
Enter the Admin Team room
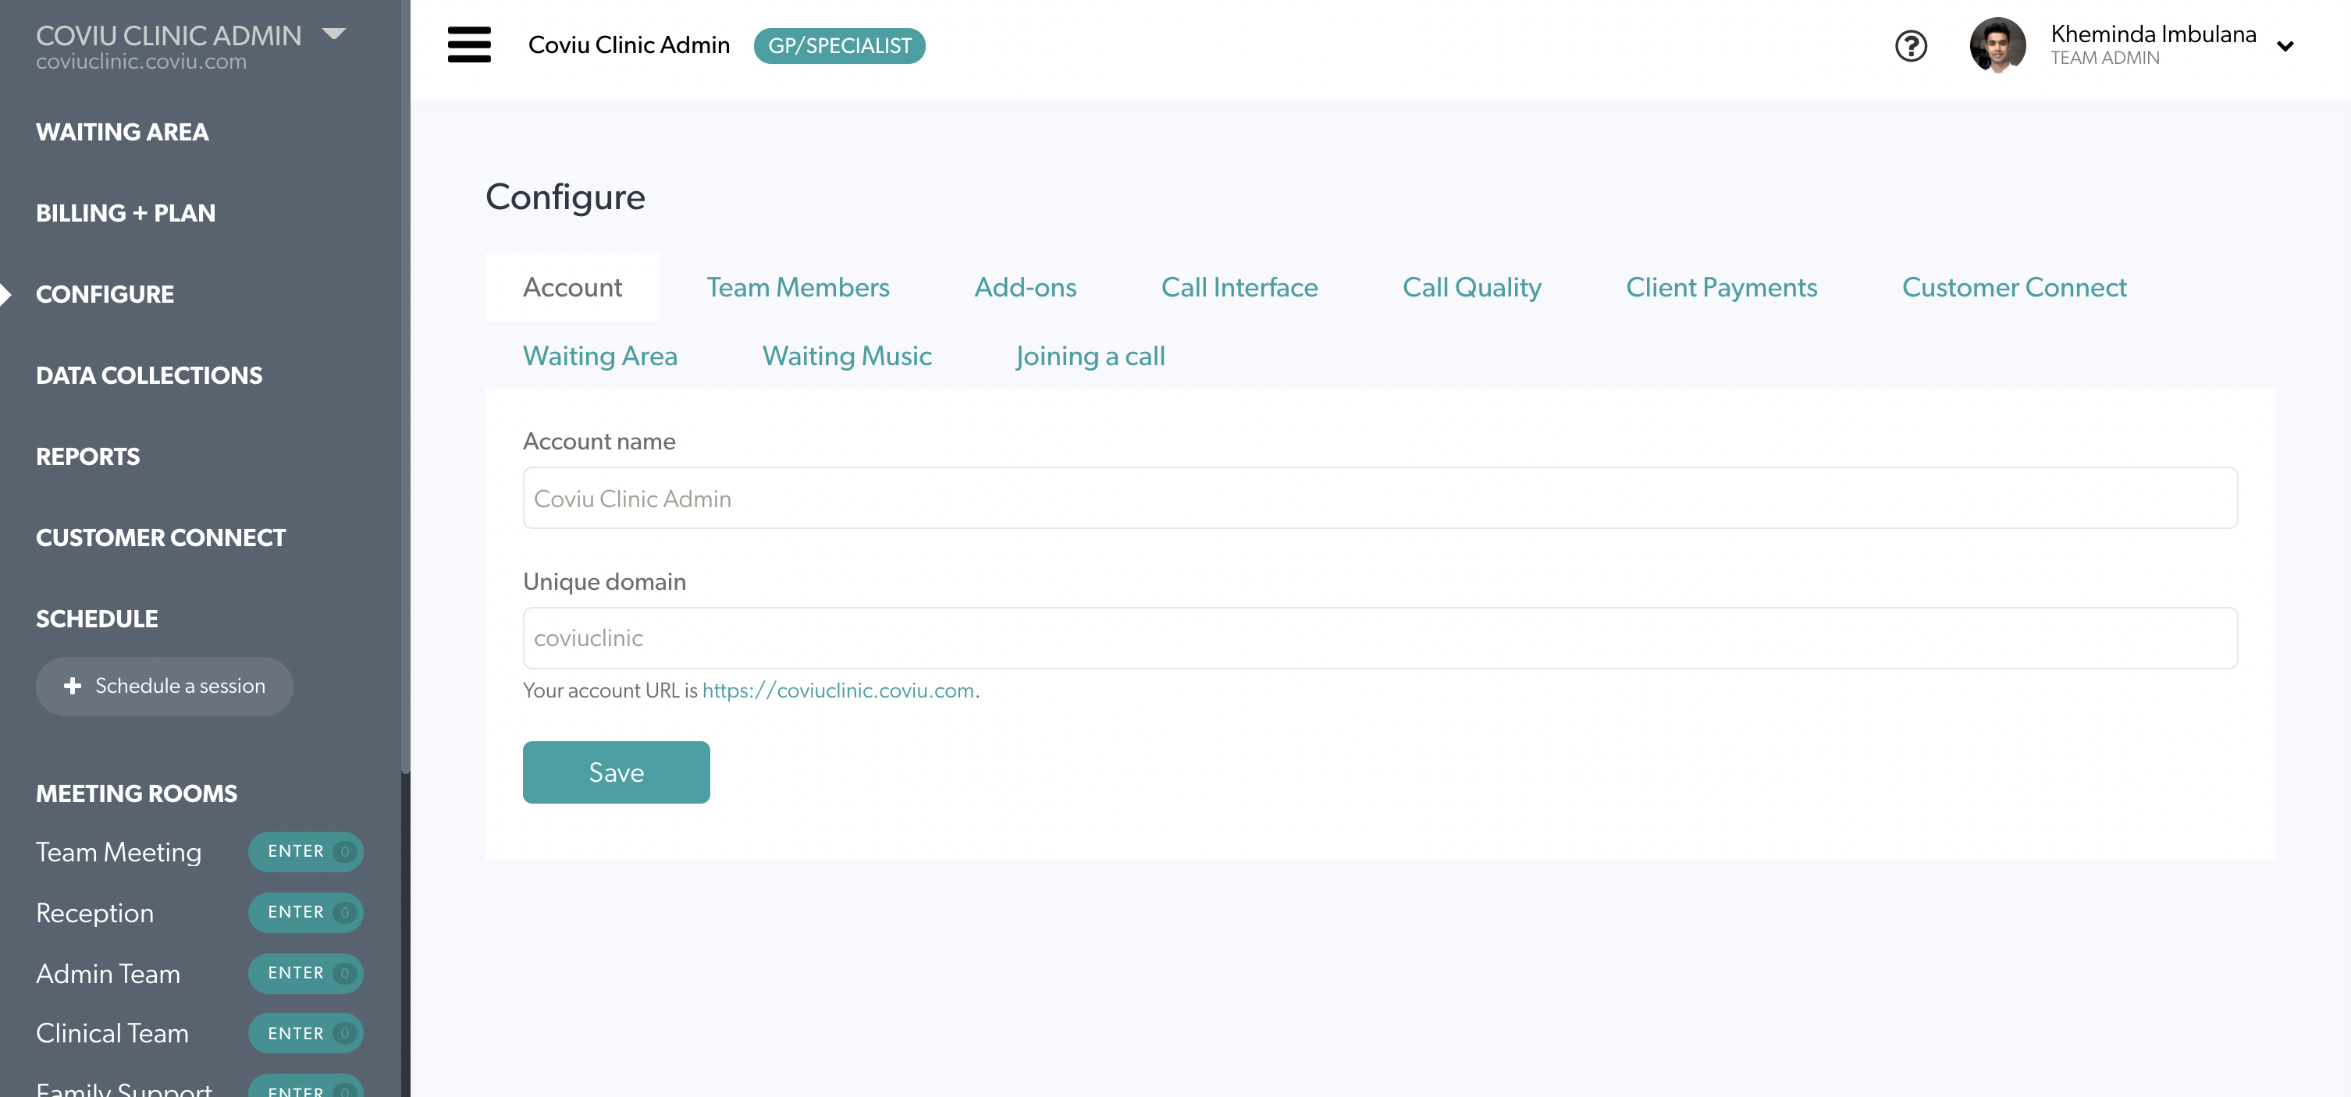point(305,973)
